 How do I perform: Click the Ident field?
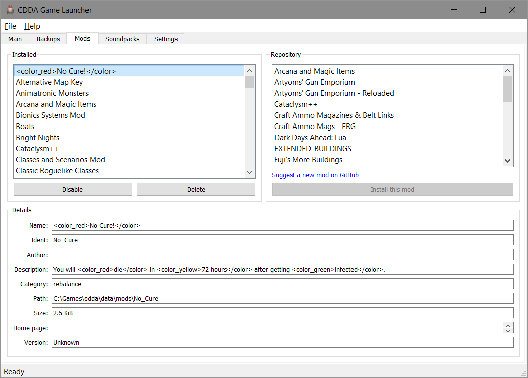click(x=283, y=240)
